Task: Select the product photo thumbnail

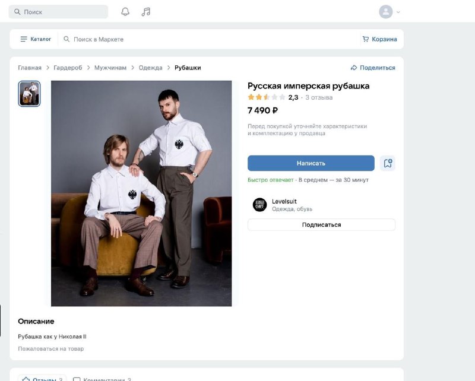Action: click(x=29, y=94)
